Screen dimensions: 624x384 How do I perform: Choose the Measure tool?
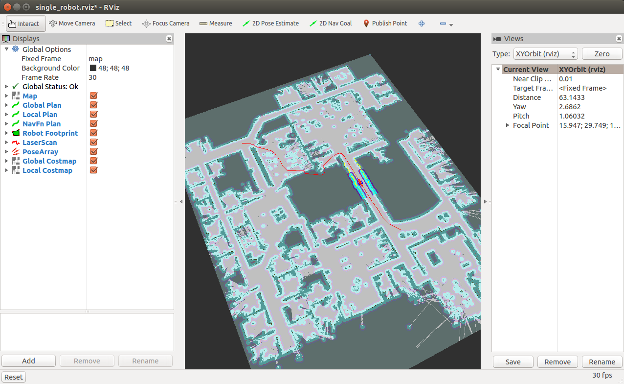point(215,23)
